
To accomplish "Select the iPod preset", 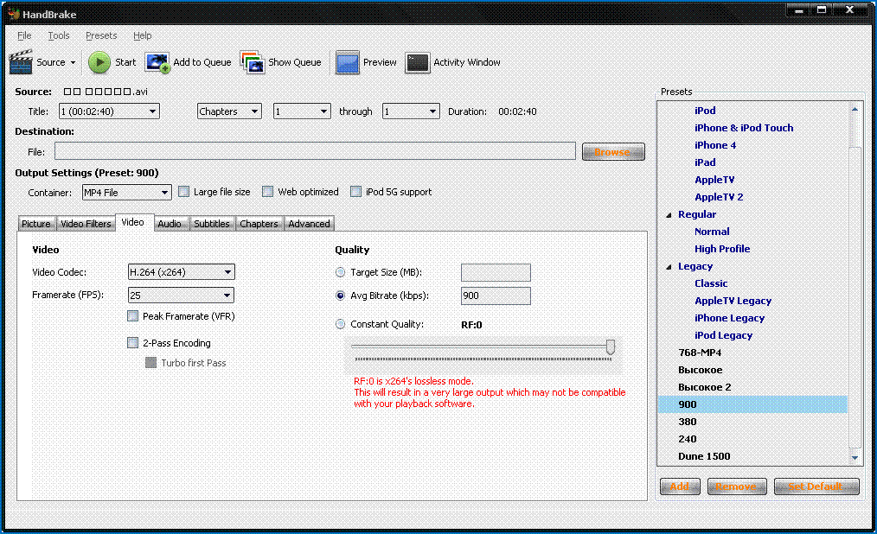I will coord(705,111).
